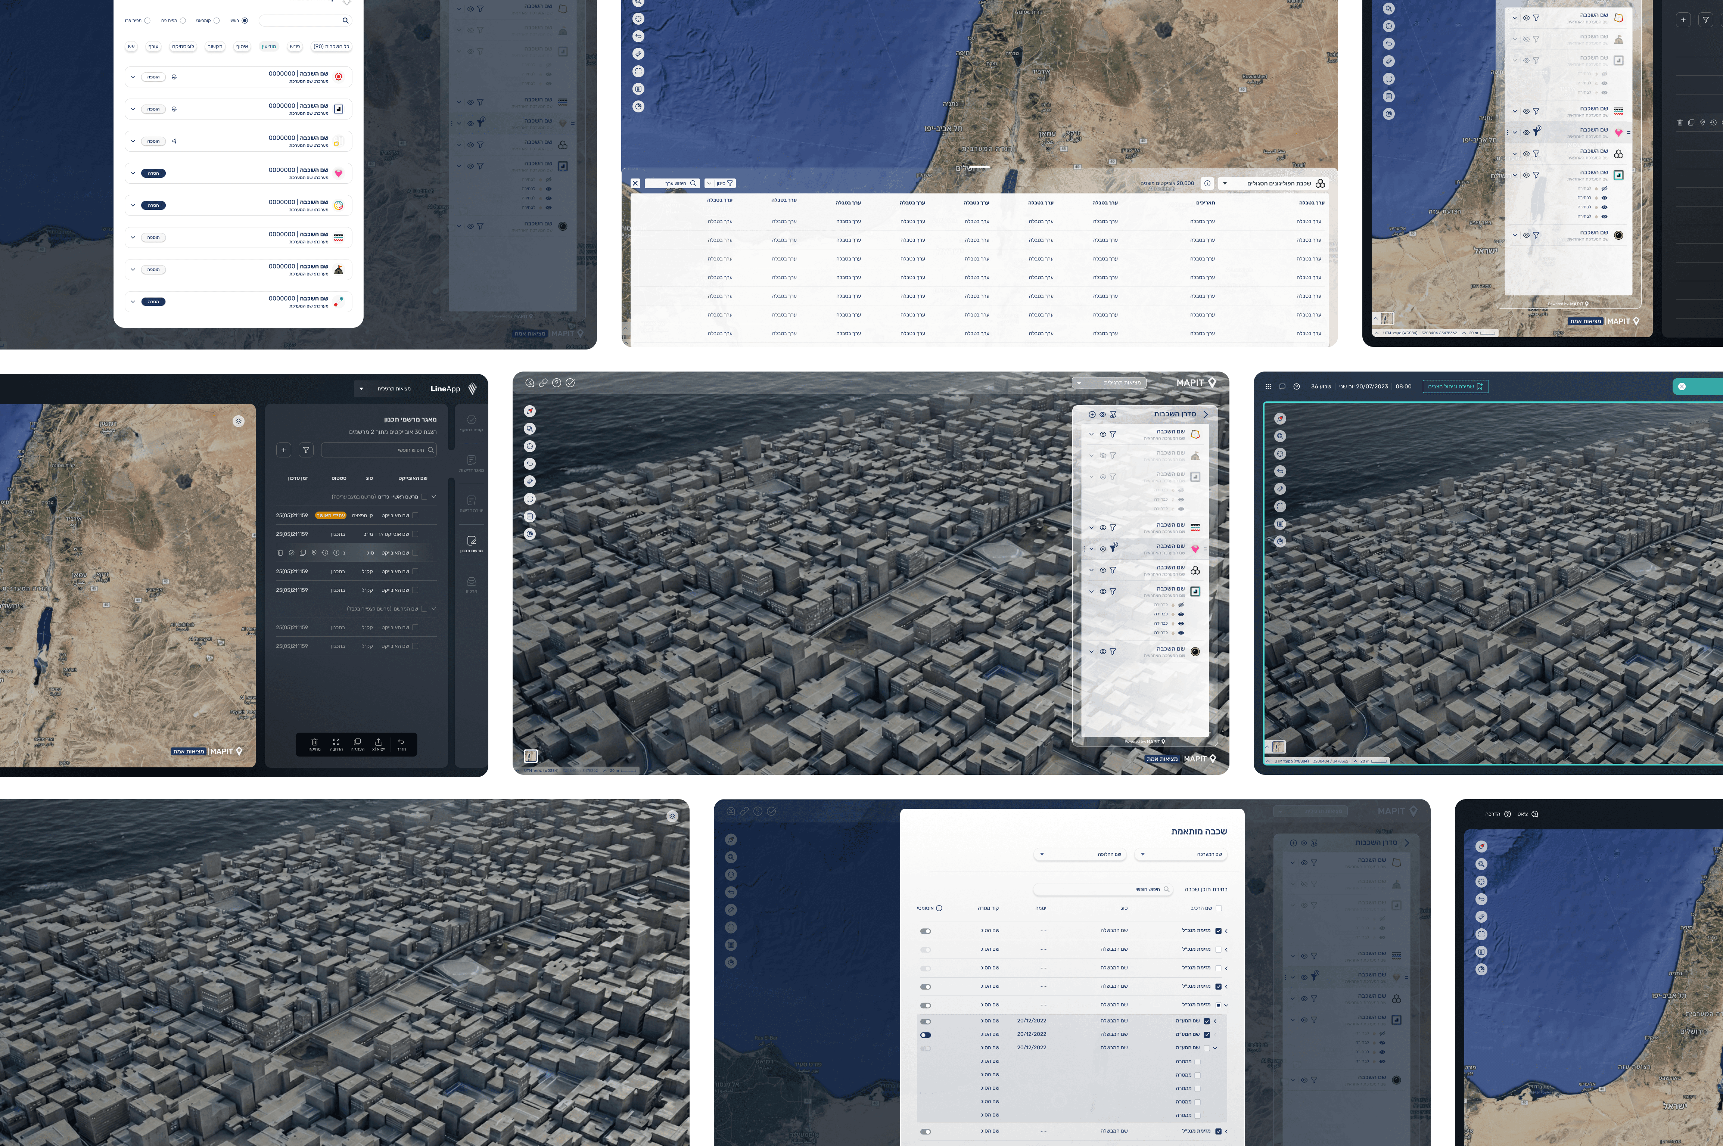Check the שם הרכיב select-all checkbox
Image resolution: width=1723 pixels, height=1146 pixels.
pos(1218,908)
